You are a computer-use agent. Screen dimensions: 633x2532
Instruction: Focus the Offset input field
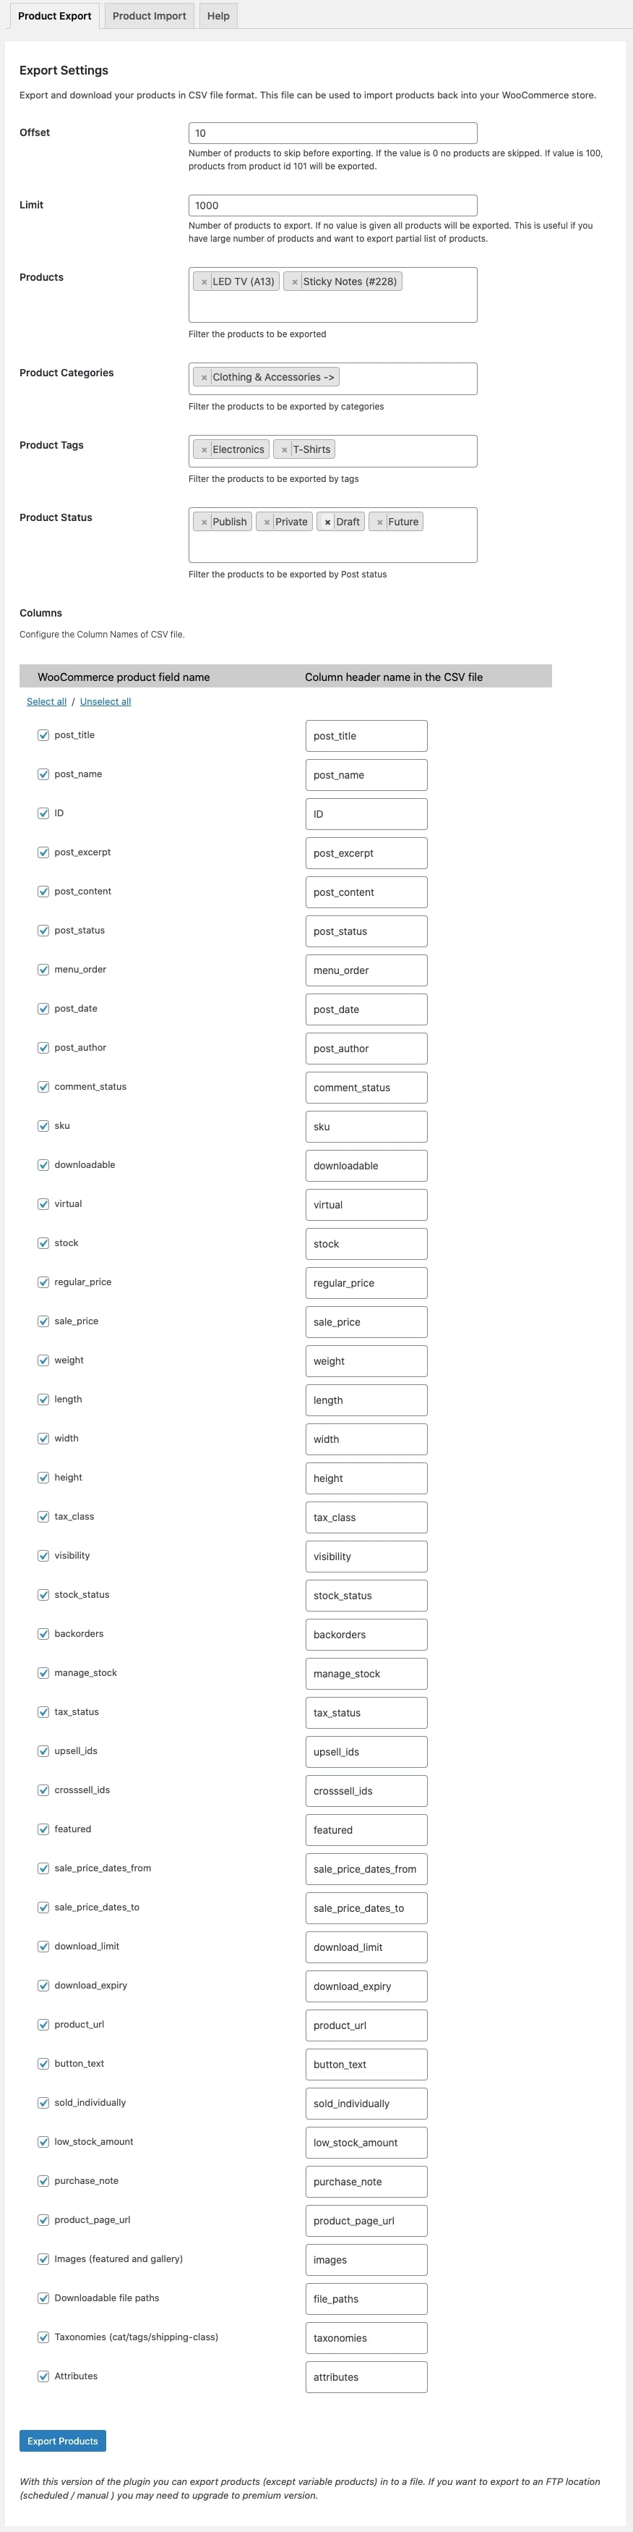coord(332,134)
